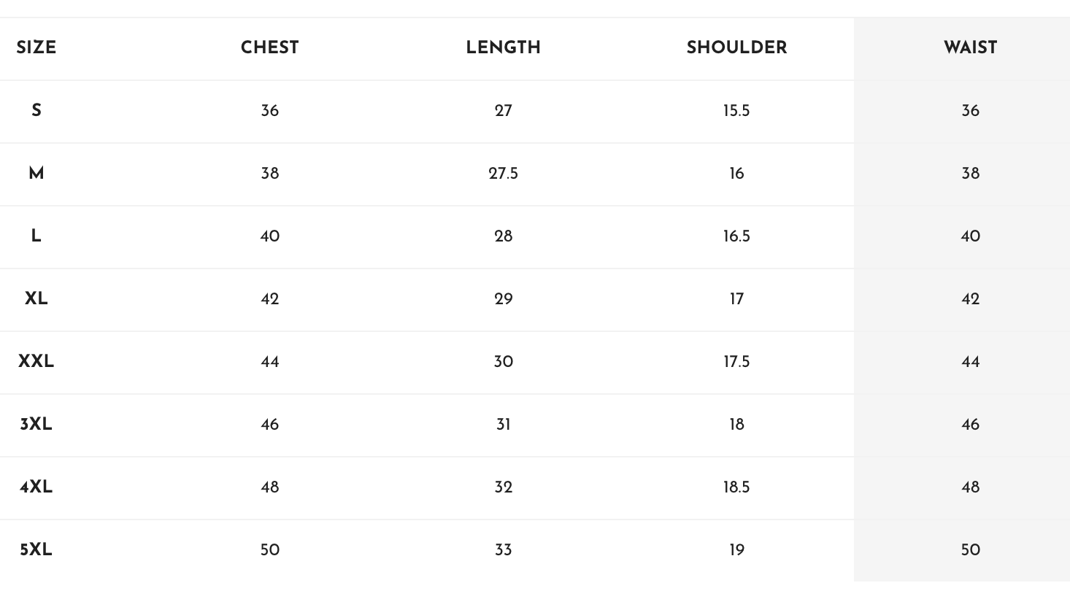
Task: Click the 5XL size row label
Action: 36,550
